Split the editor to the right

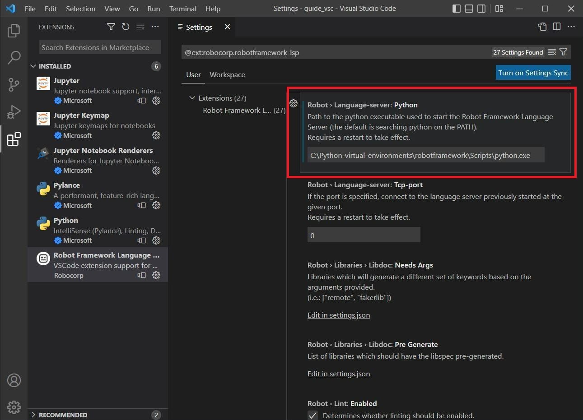click(x=557, y=27)
